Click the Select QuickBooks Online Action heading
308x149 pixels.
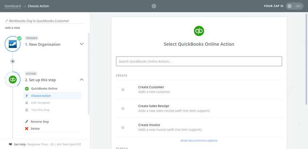(x=199, y=44)
